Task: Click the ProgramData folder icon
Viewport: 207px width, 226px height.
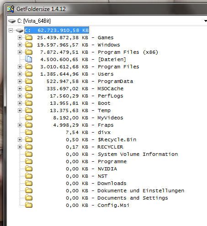Action: [x=29, y=81]
